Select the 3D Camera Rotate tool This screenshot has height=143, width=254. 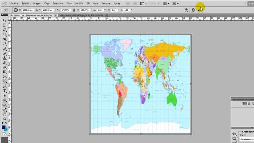click(4, 110)
